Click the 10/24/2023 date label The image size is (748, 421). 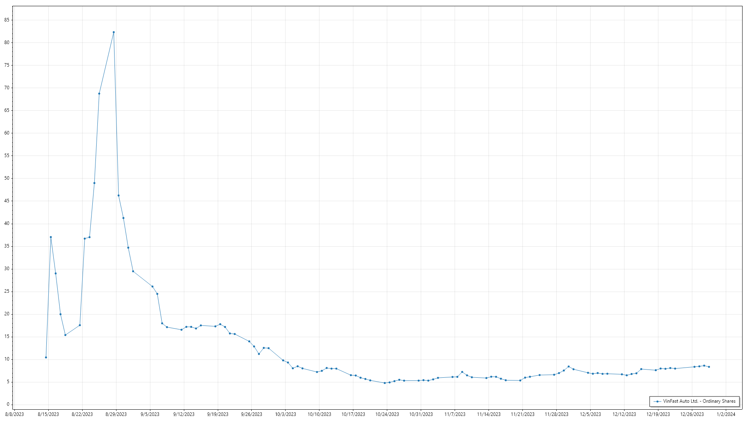(387, 414)
